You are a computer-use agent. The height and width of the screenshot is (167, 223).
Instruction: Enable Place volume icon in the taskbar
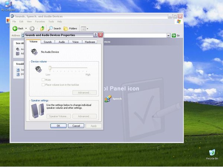43,85
